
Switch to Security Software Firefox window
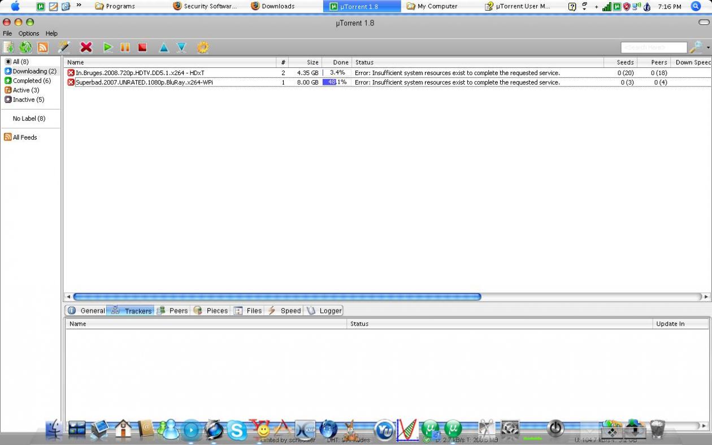click(205, 6)
